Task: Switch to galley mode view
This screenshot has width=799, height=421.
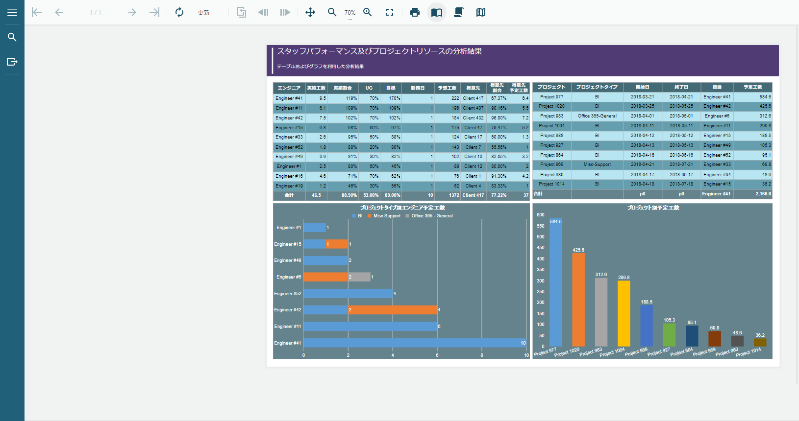Action: 481,12
